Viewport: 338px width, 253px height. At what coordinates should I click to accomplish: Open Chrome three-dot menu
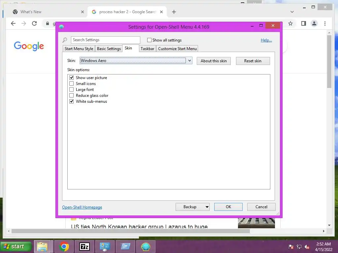[x=325, y=23]
